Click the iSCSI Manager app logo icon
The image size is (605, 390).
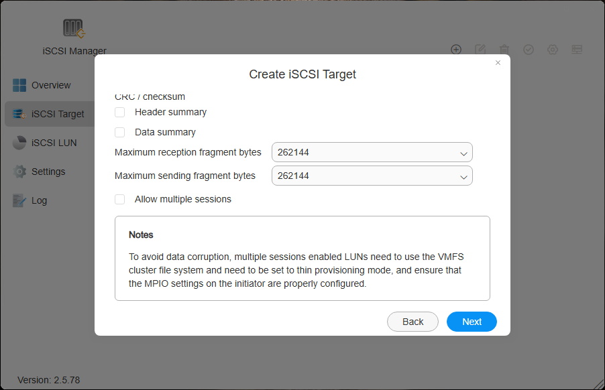(x=73, y=28)
